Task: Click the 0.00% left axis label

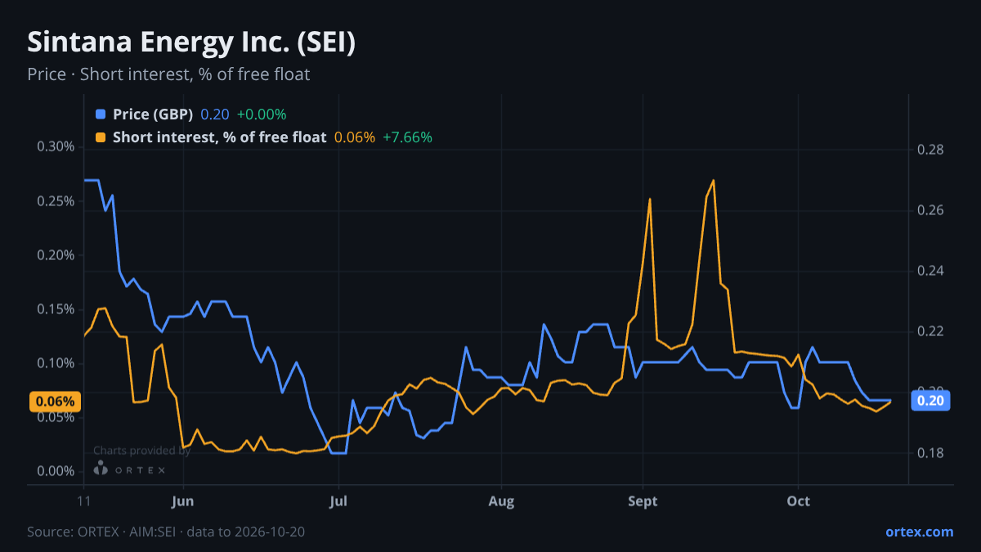Action: pos(56,471)
